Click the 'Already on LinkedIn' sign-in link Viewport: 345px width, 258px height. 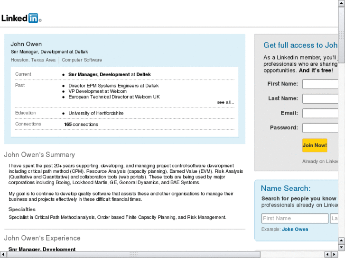coord(320,161)
